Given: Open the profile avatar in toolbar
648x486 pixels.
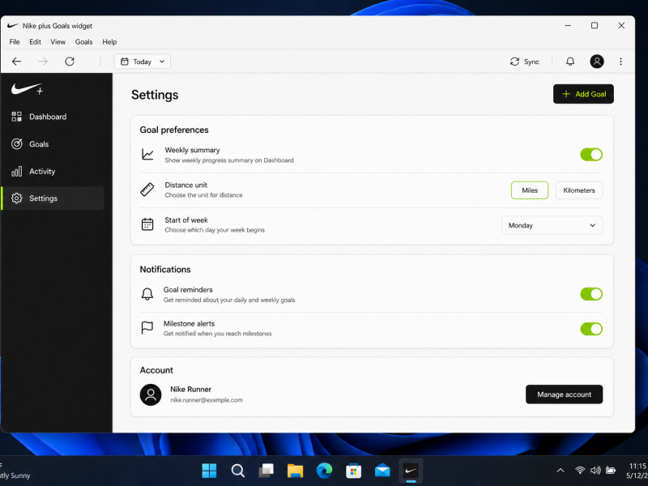Looking at the screenshot, I should tap(596, 62).
